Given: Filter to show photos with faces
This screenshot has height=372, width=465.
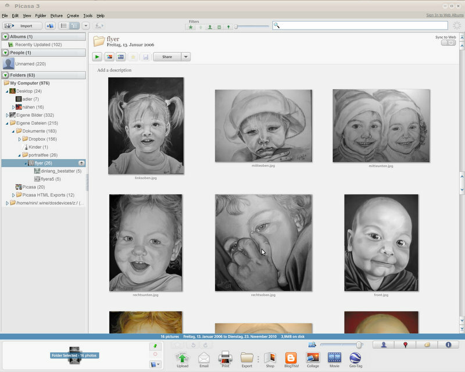Looking at the screenshot, I should pyautogui.click(x=210, y=27).
